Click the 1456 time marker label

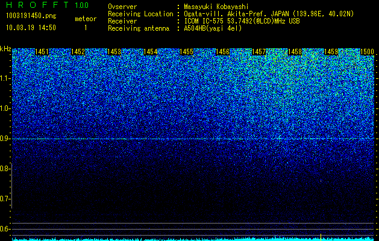click(x=222, y=52)
